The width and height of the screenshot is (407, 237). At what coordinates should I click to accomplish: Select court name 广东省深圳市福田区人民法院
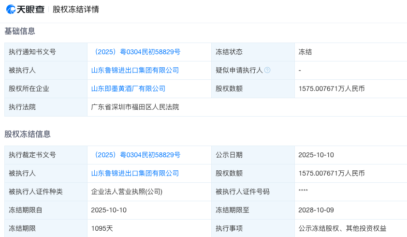tap(135, 107)
